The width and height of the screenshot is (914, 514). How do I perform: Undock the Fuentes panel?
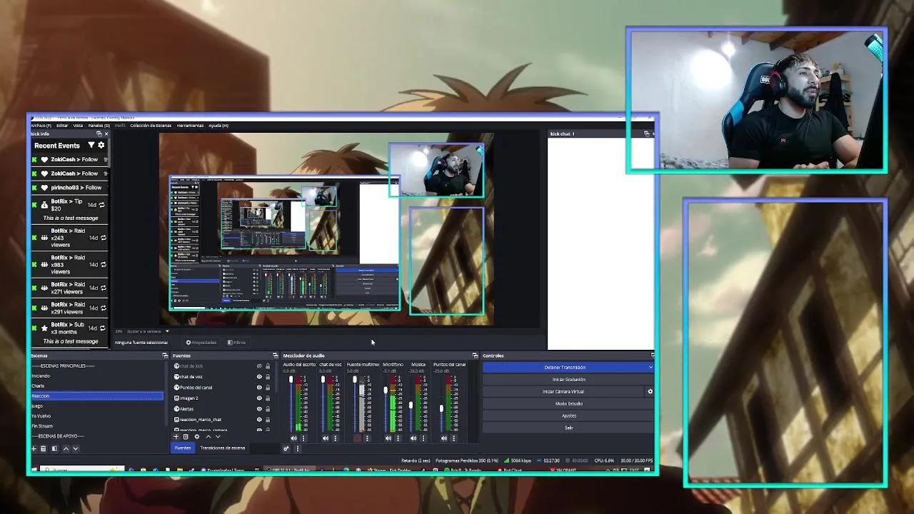(x=275, y=356)
